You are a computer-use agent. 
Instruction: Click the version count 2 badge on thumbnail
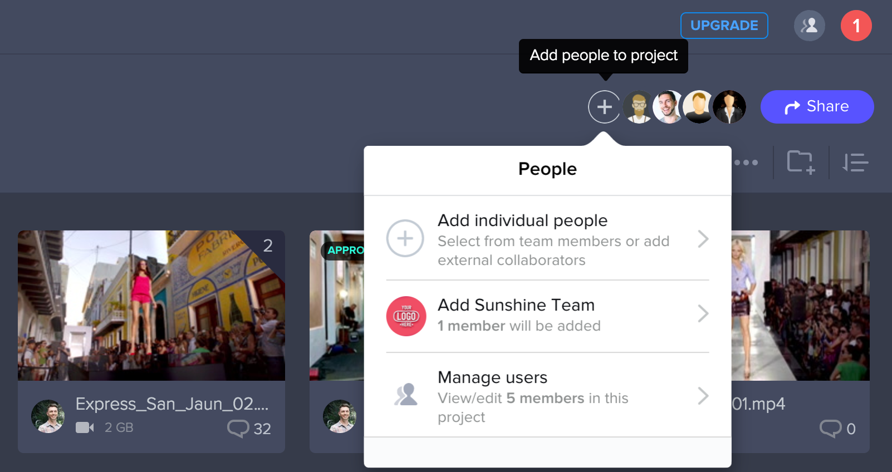pyautogui.click(x=268, y=245)
